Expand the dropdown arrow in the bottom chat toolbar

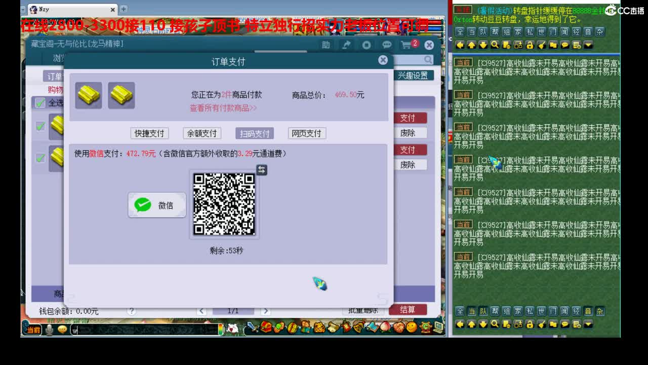[x=588, y=324]
